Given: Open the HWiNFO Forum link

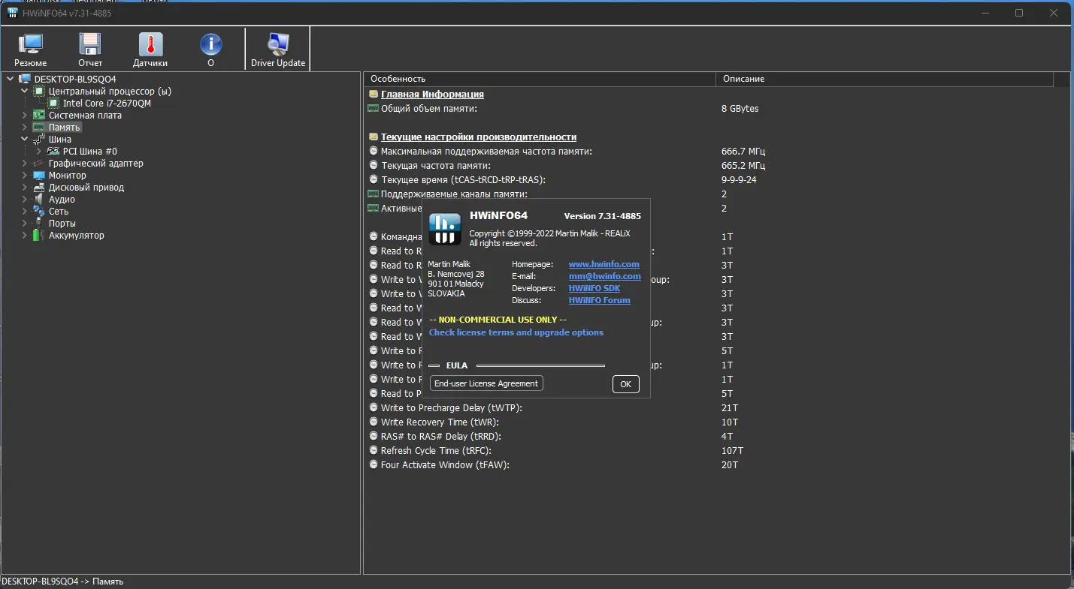Looking at the screenshot, I should [600, 300].
